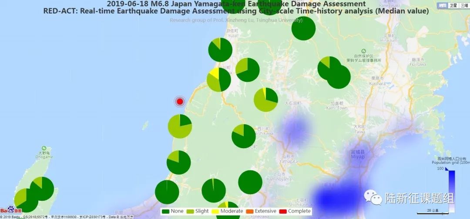
Task: Toggle the Complete legend entry
Action: point(295,211)
